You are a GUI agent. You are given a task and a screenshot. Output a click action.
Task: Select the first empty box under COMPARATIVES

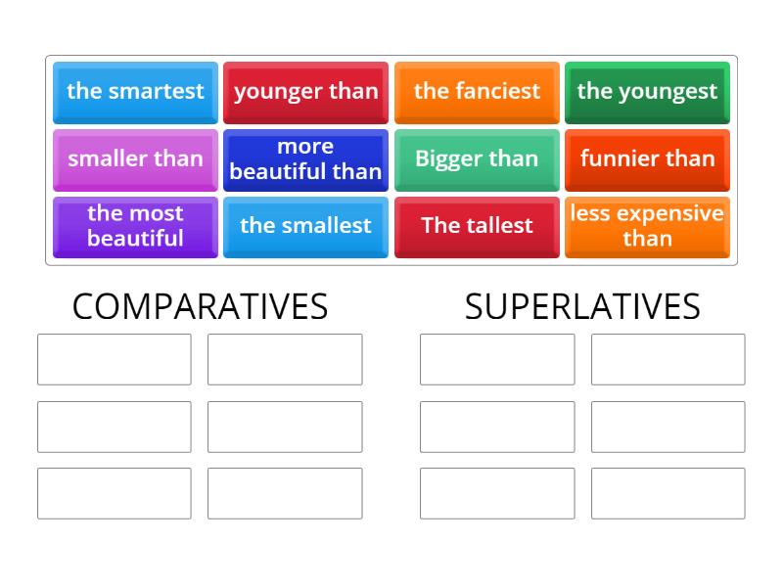coord(114,359)
